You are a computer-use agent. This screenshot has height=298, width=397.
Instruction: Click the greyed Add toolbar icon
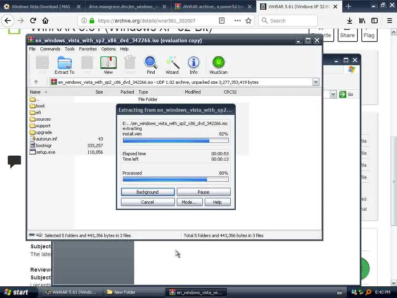pyautogui.click(x=42, y=65)
